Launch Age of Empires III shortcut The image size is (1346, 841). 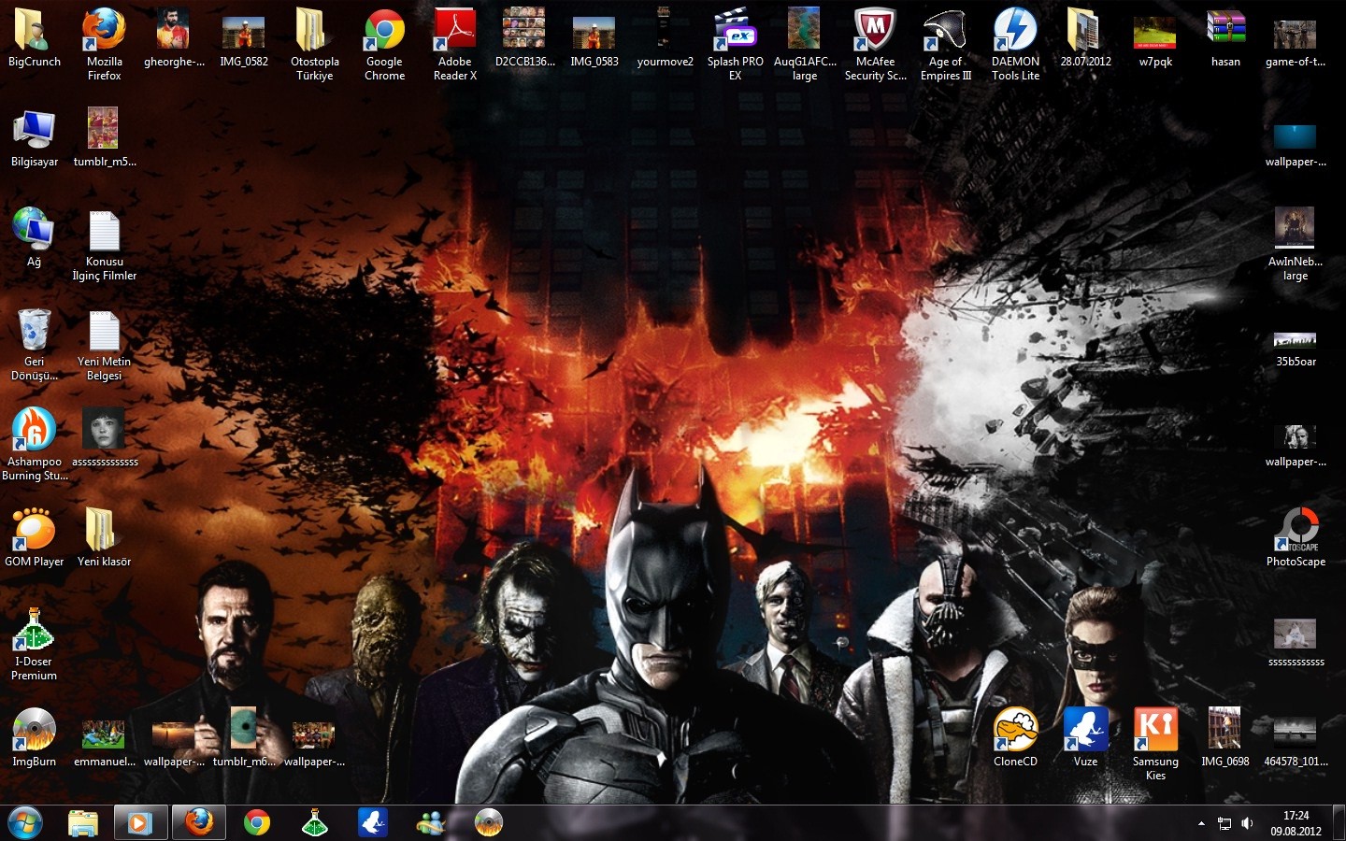click(x=945, y=30)
